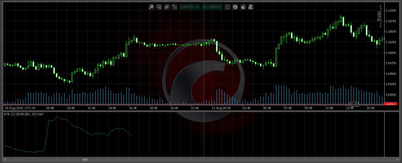This screenshot has width=402, height=163.
Task: Click the 11 Aug 00:45 time label
Action: pos(221,108)
